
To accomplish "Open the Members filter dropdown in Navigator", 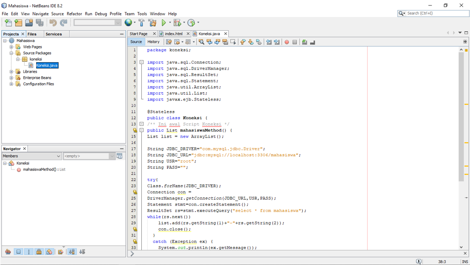I will pyautogui.click(x=59, y=156).
